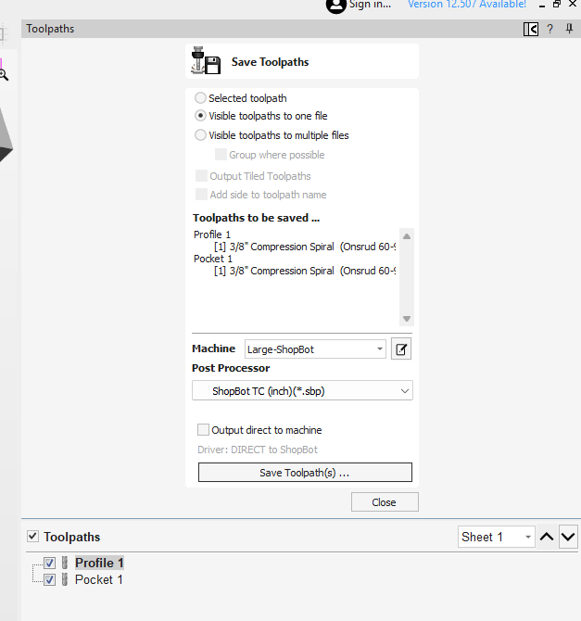
Task: Open the Version 12.507 Available link
Action: pyautogui.click(x=467, y=5)
